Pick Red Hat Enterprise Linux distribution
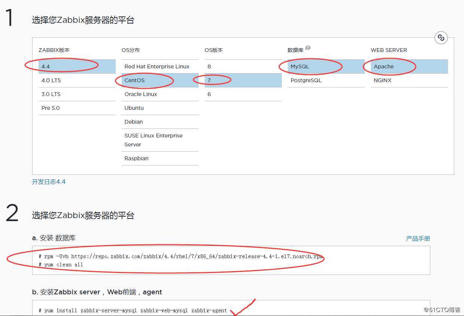The height and width of the screenshot is (316, 464). click(x=160, y=66)
